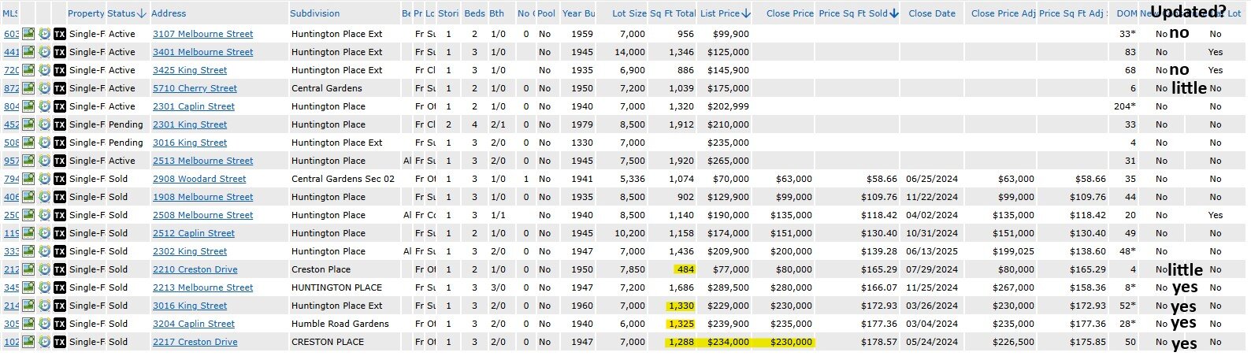1251x356 pixels.
Task: Click TX icon for 5710 Cherry Street
Action: coord(60,88)
